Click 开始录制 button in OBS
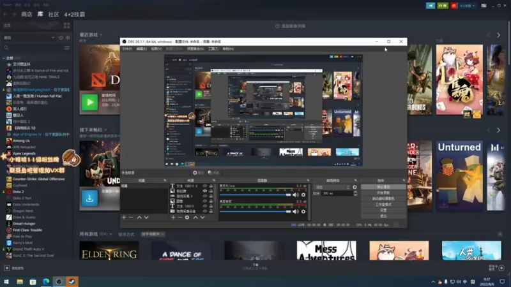The height and width of the screenshot is (287, 511). (383, 193)
